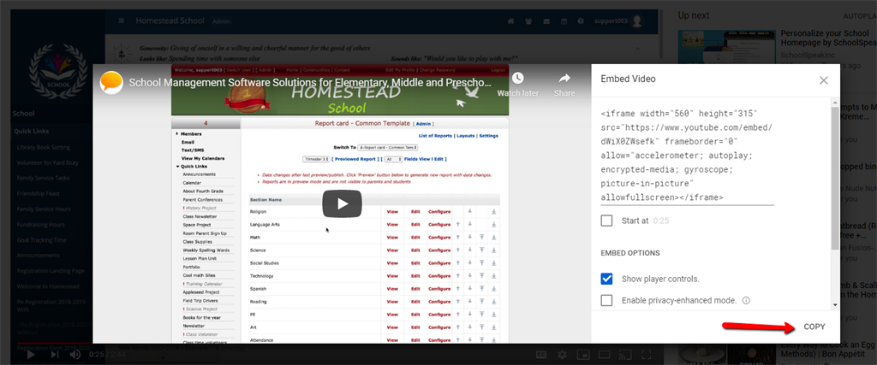Open the support003 user menu
The width and height of the screenshot is (877, 365).
coord(619,21)
